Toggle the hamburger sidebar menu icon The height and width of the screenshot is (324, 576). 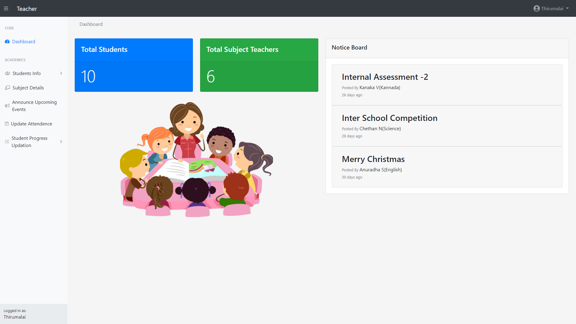pos(6,8)
